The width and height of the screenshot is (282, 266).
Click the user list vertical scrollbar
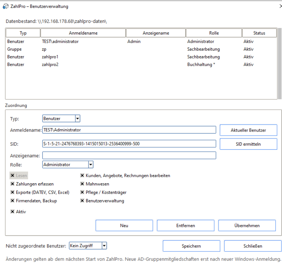tap(279, 63)
